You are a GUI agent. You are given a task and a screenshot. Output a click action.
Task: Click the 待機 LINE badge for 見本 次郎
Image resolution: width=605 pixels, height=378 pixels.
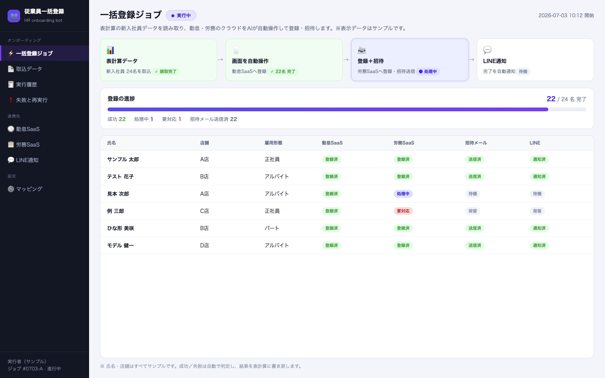[537, 194]
